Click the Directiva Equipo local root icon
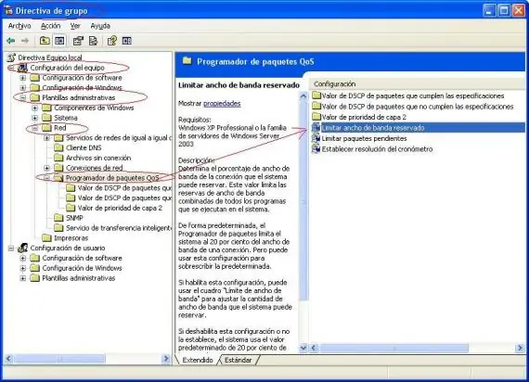Image resolution: width=529 pixels, height=382 pixels. [x=11, y=57]
